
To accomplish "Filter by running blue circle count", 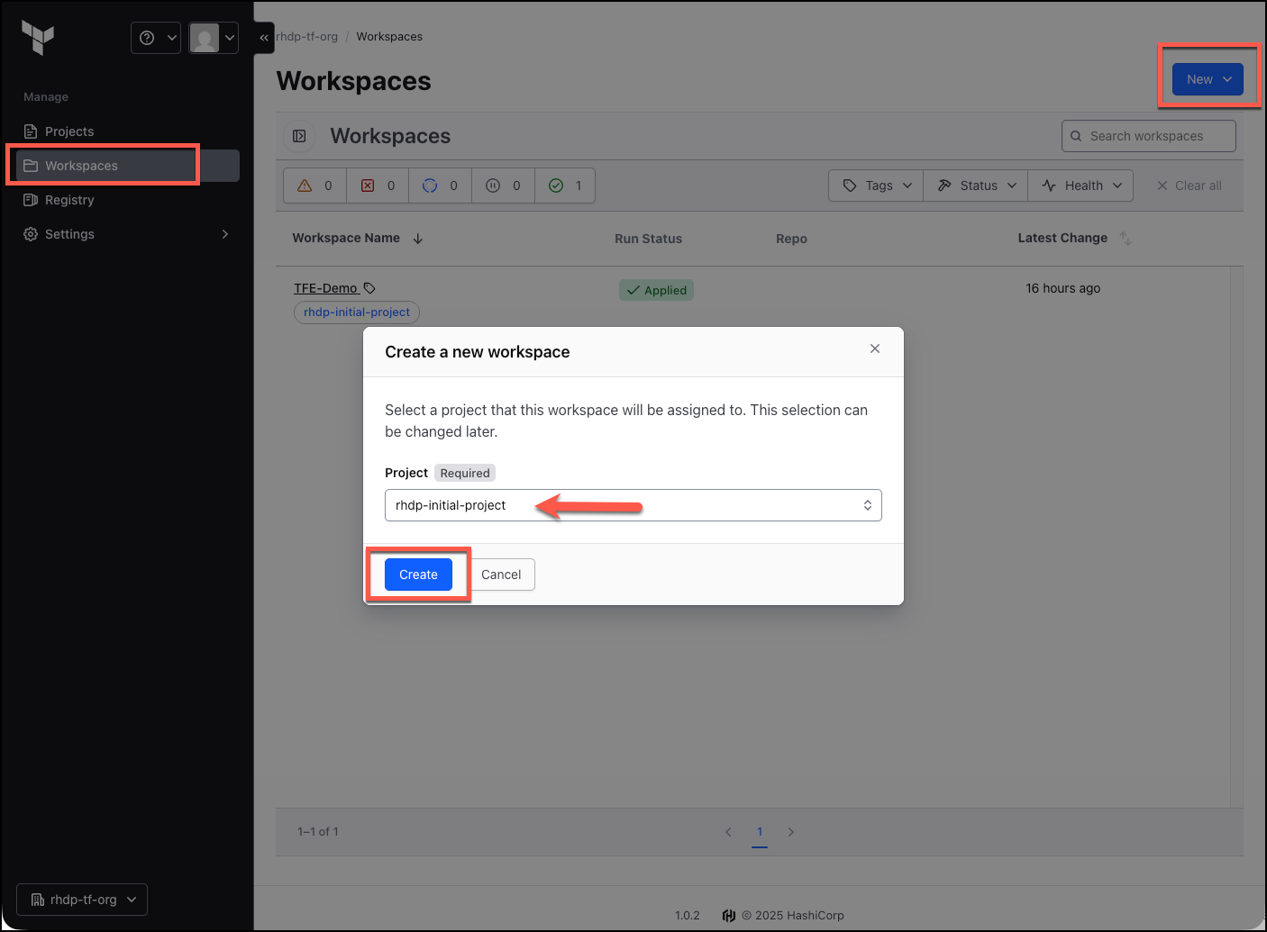I will coord(440,185).
